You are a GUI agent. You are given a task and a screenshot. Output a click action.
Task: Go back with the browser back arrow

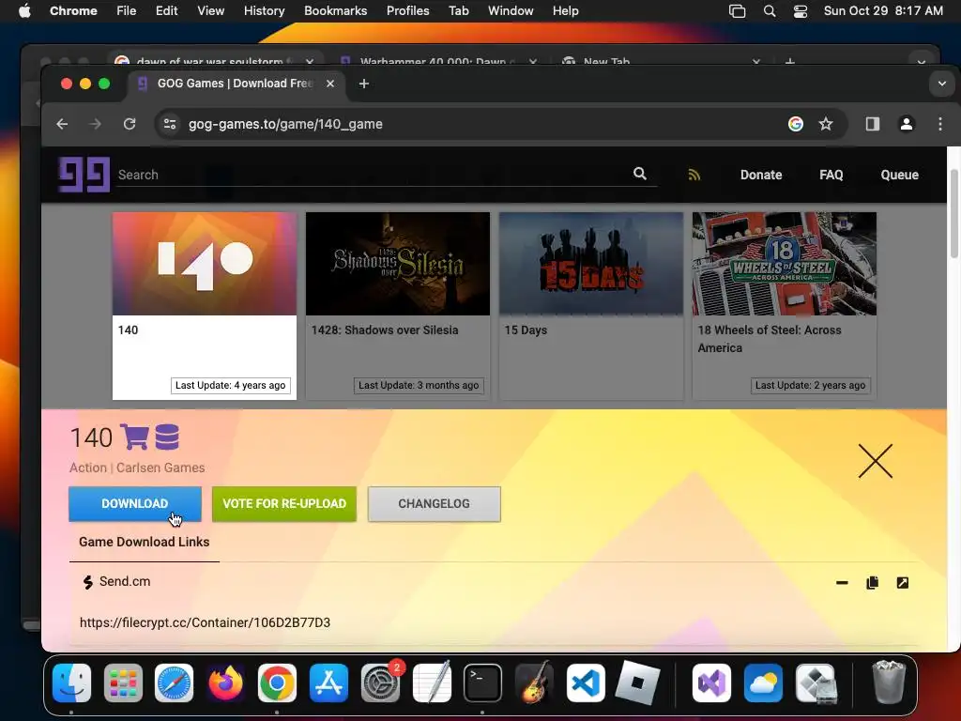(62, 124)
